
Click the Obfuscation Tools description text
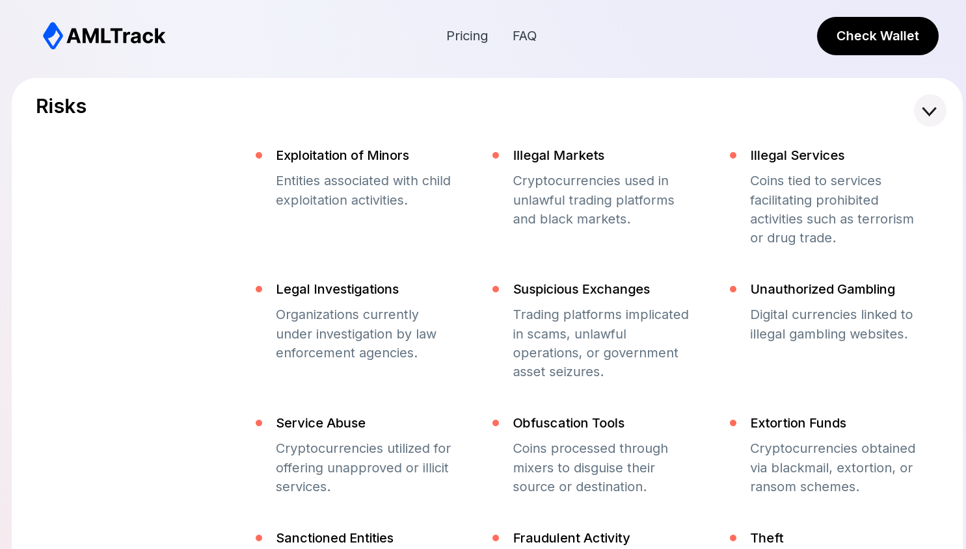click(591, 468)
